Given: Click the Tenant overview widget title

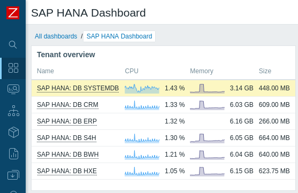Looking at the screenshot, I should click(x=66, y=55).
